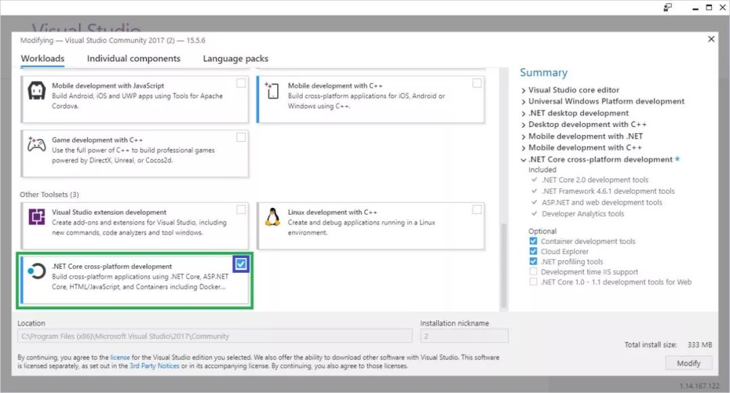Click the 'Total install size:' label
730x393 pixels.
650,344
